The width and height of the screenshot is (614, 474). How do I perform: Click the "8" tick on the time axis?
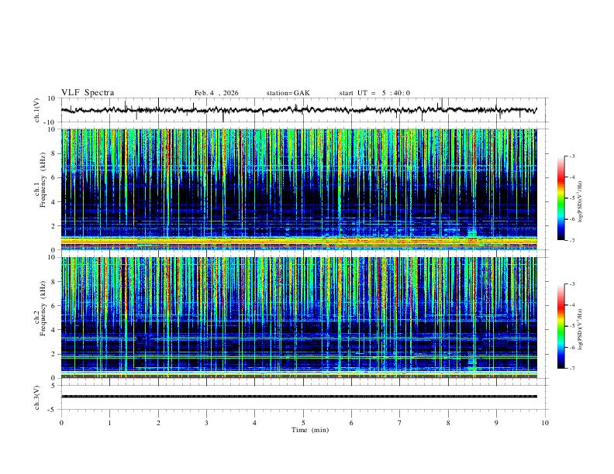point(448,423)
